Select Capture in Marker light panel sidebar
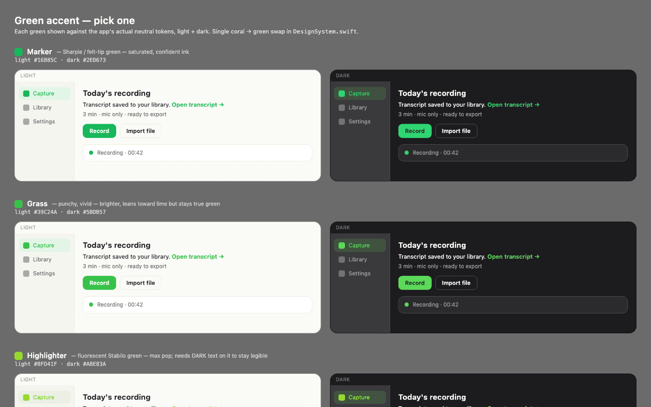651x407 pixels. [45, 93]
